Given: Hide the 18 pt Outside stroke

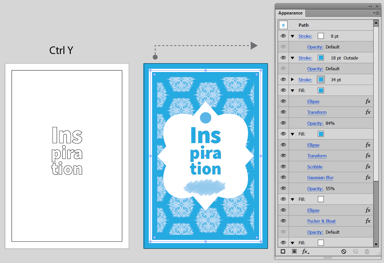Looking at the screenshot, I should coord(283,58).
